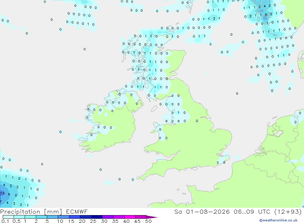This screenshot has width=304, height=223.
Task: Select the 35–40 mm violet legend swatch
Action: point(119,217)
